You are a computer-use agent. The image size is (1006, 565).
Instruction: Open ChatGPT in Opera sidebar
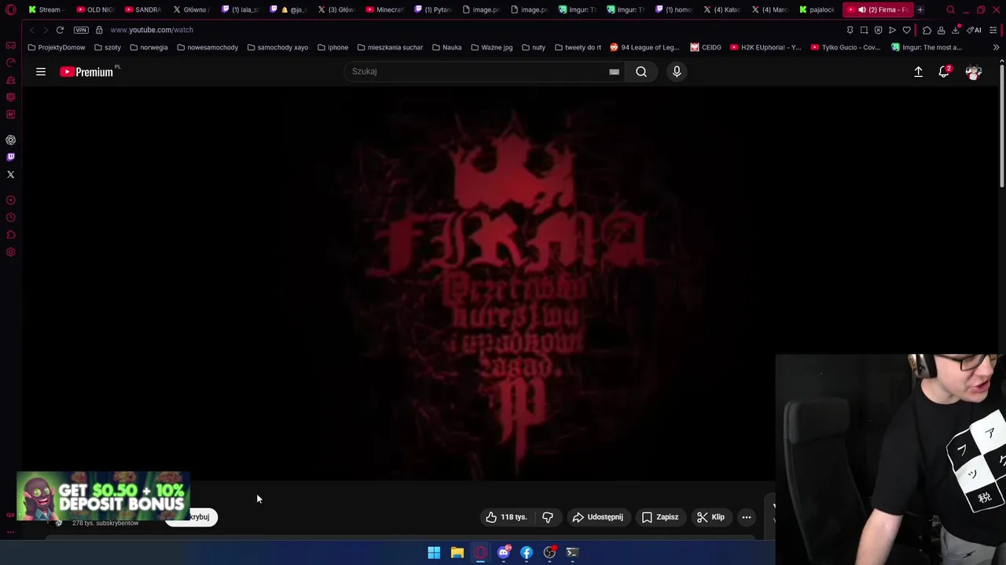point(11,140)
